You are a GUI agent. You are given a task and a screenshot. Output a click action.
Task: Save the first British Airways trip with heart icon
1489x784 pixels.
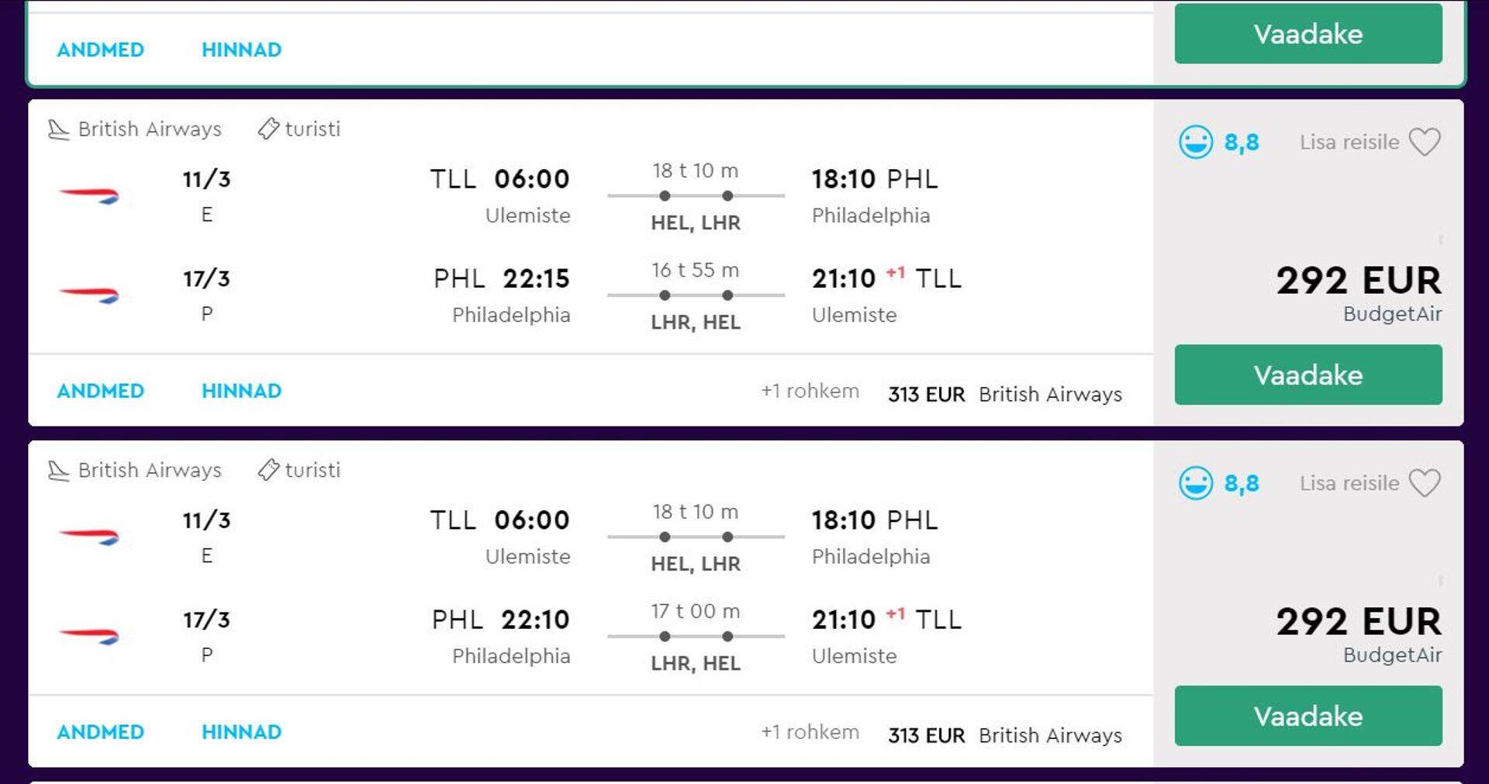click(x=1424, y=142)
